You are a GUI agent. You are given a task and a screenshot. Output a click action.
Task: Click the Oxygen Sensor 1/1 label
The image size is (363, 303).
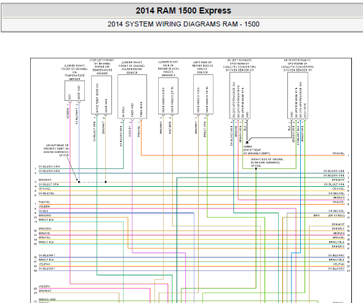298,65
